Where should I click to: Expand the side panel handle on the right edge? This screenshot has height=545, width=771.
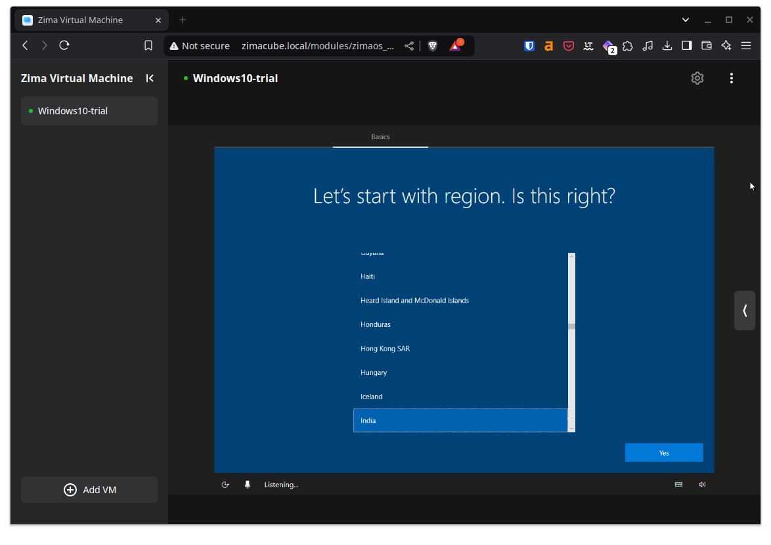[745, 311]
